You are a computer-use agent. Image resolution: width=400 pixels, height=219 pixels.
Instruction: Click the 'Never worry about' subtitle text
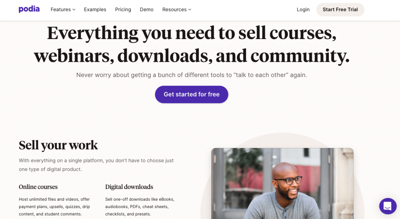tap(191, 75)
